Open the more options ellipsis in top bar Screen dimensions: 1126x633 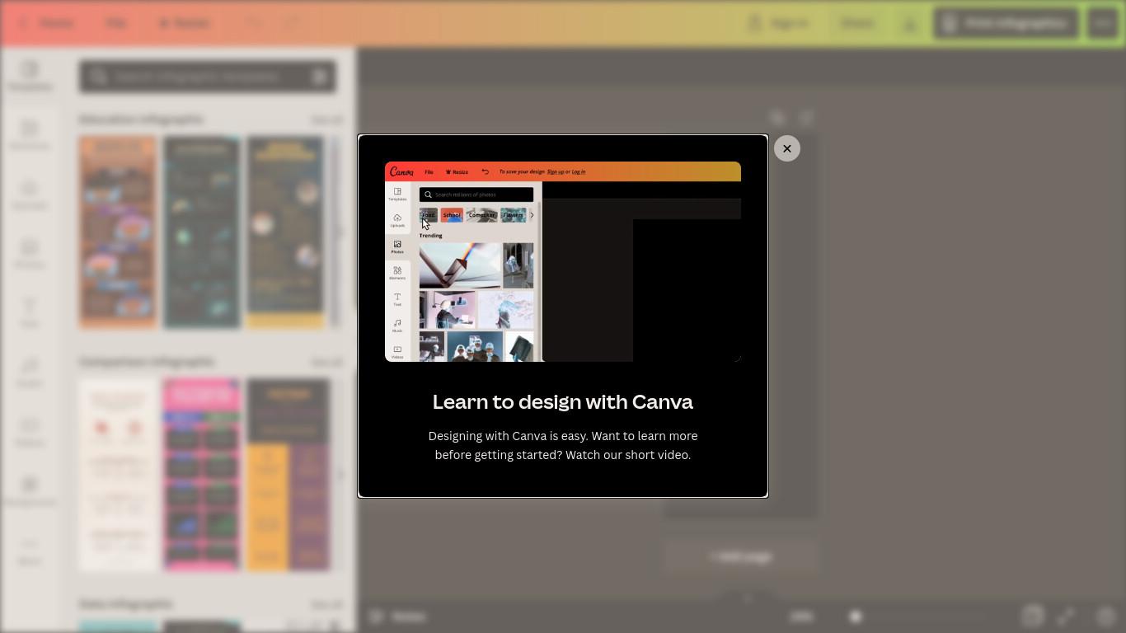(1103, 23)
